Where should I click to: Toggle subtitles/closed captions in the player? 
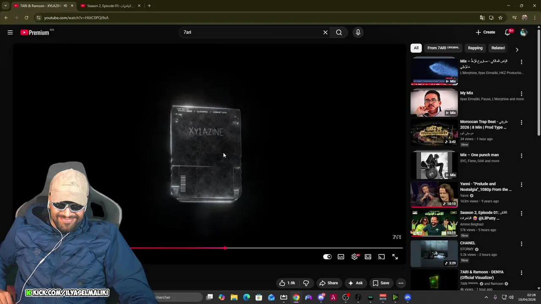[341, 257]
